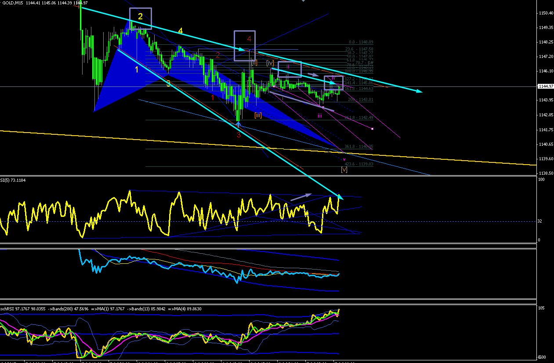554x363 pixels.
Task: Click price axis value 1140.65
Action: (x=545, y=144)
